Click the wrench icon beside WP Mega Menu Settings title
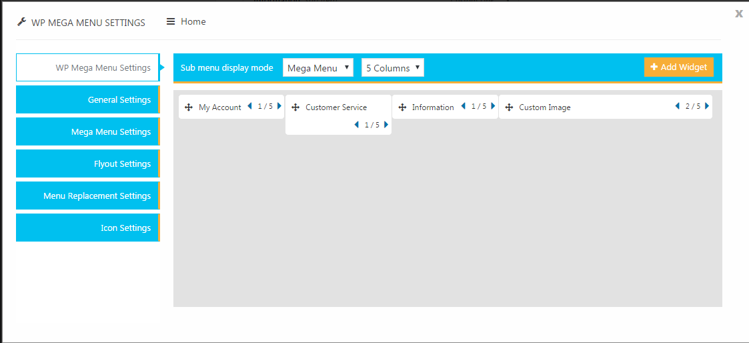The width and height of the screenshot is (749, 343). [21, 22]
